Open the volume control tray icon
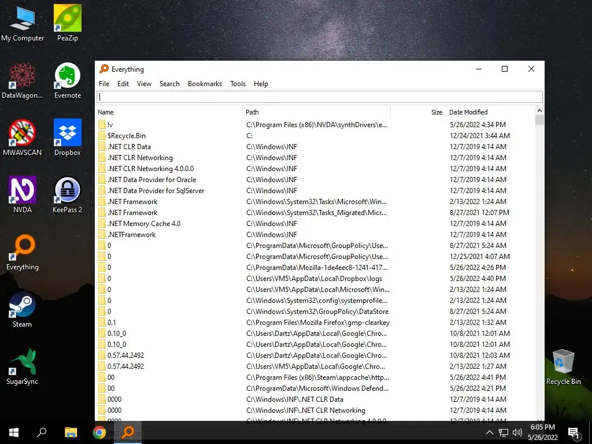Viewport: 592px width, 444px height. [x=517, y=432]
